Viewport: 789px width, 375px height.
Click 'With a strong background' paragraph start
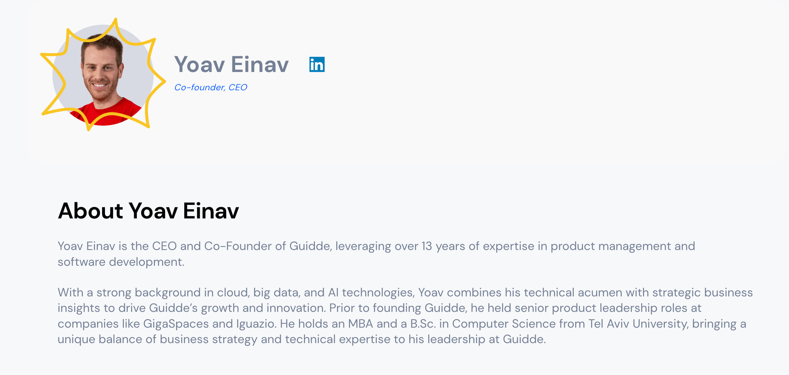point(129,293)
